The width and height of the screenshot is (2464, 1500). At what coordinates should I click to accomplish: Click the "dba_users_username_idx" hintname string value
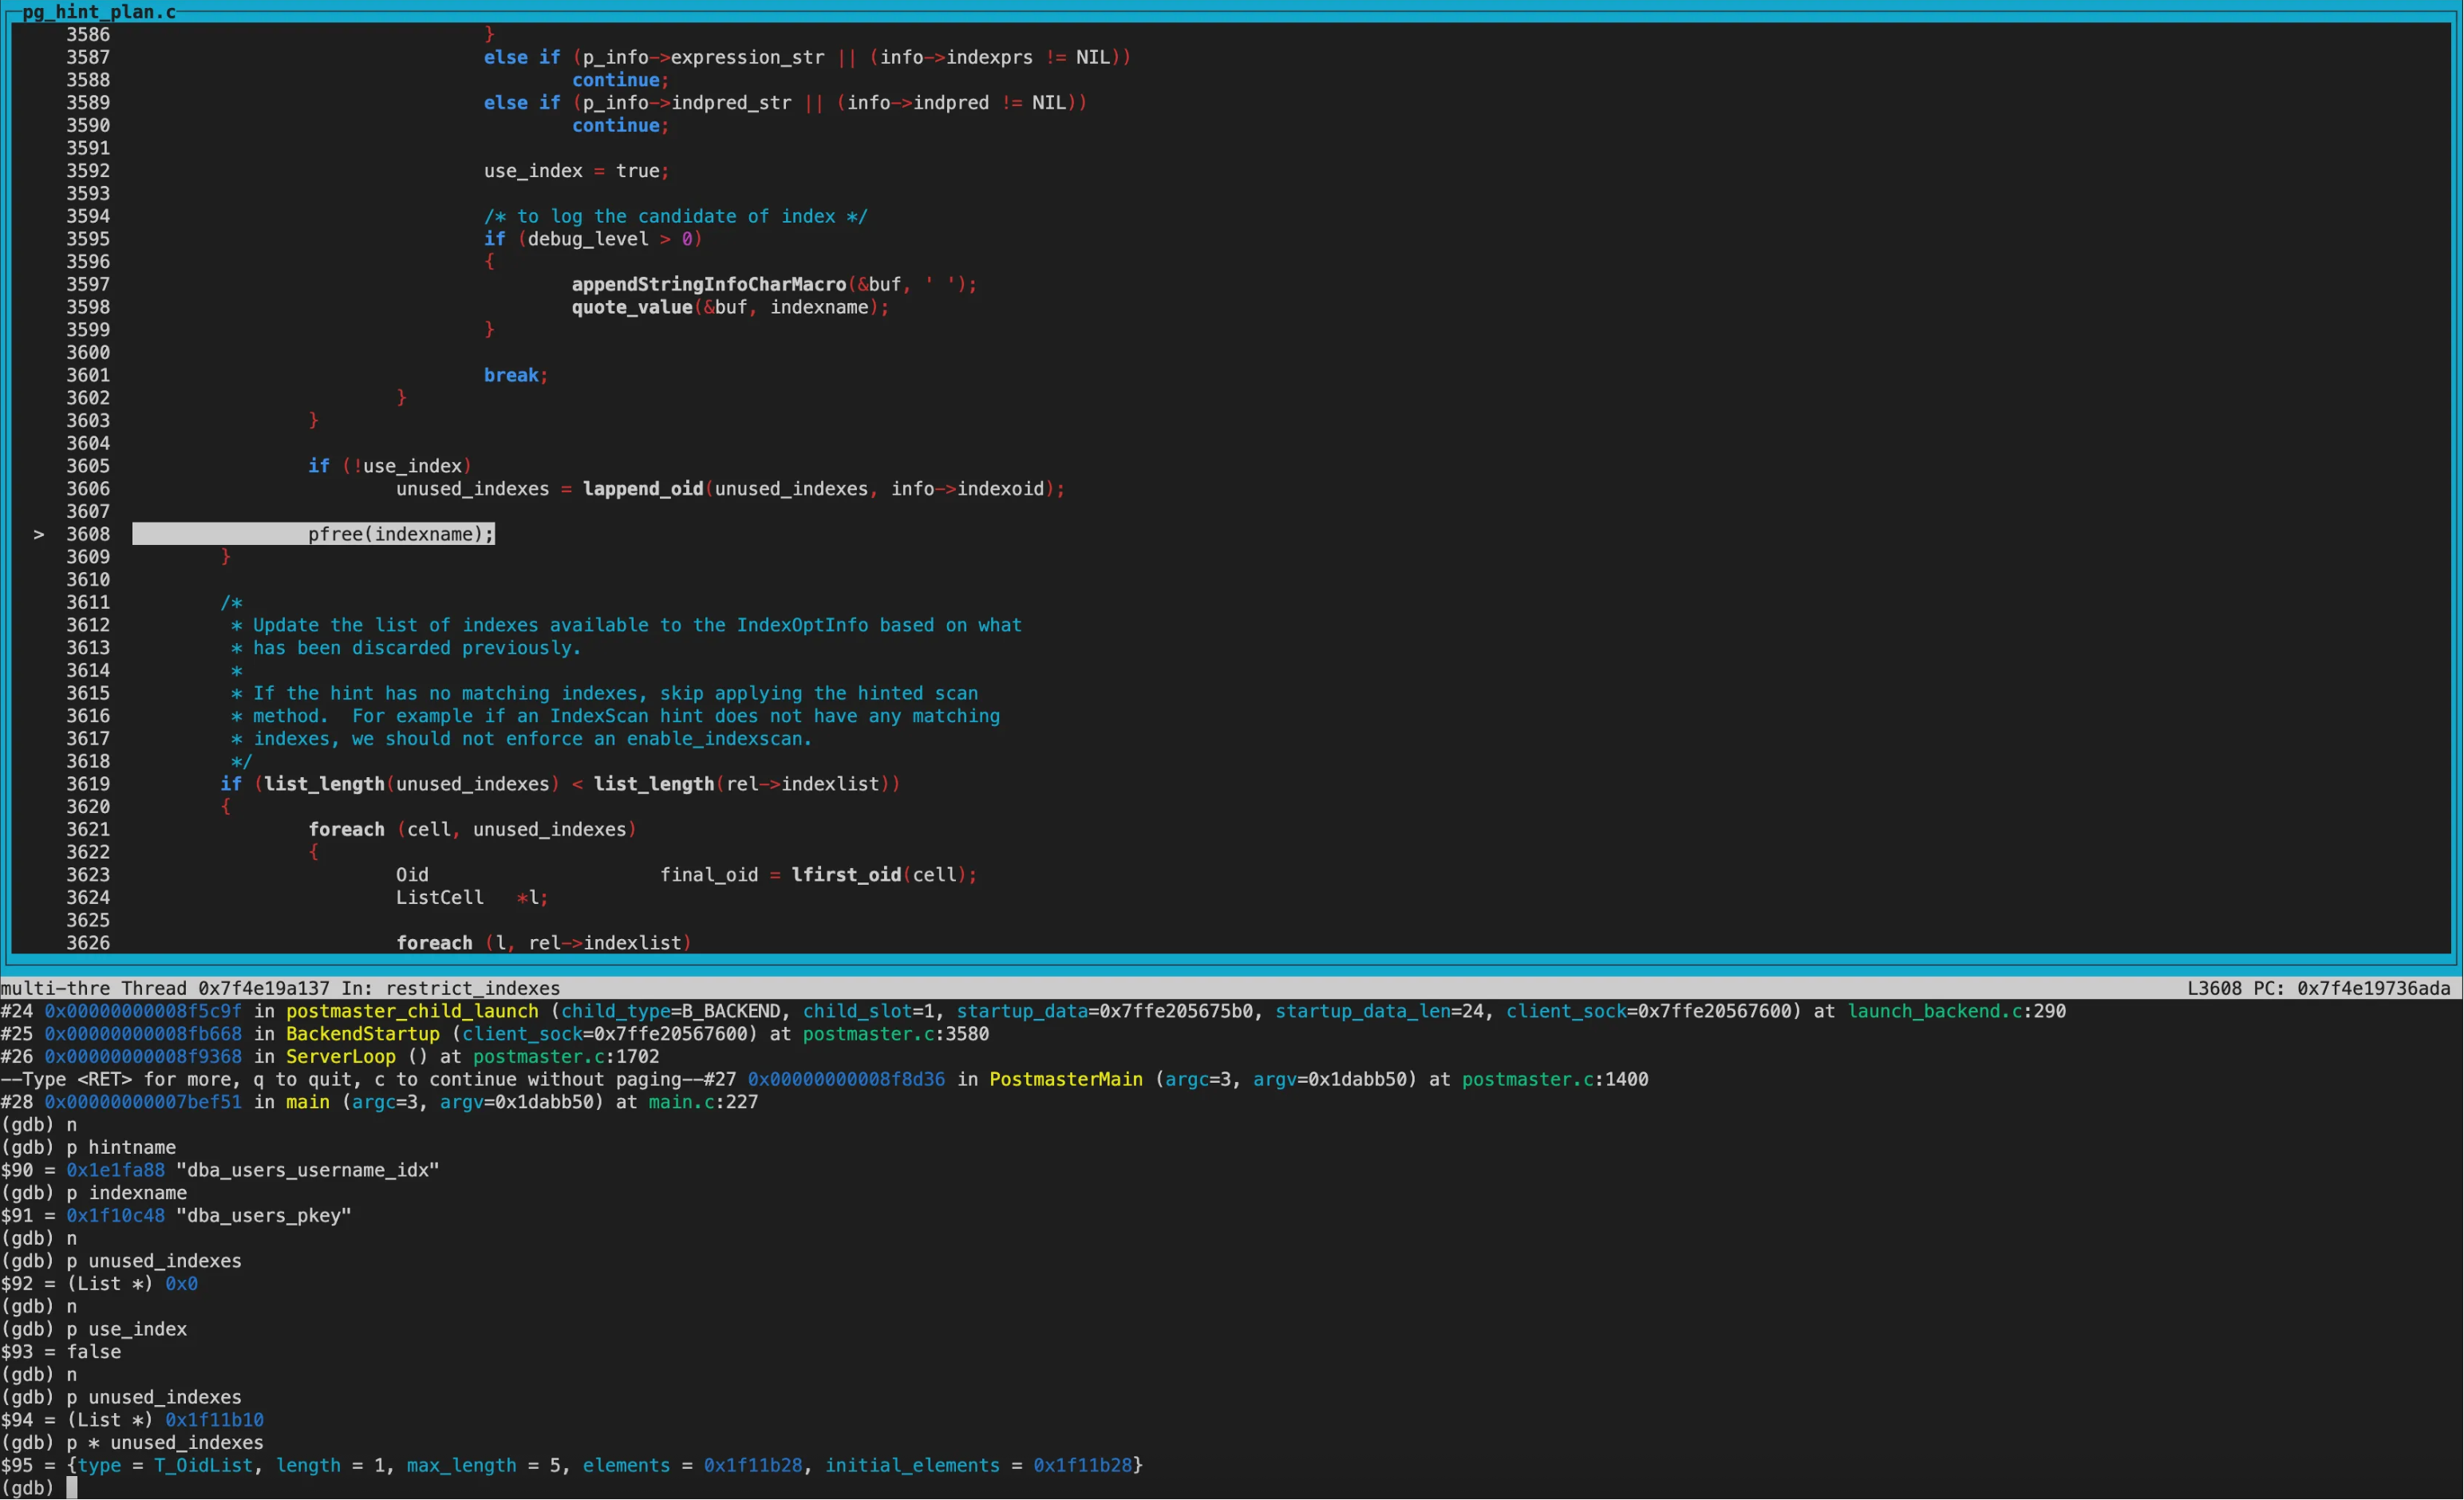[x=307, y=1170]
